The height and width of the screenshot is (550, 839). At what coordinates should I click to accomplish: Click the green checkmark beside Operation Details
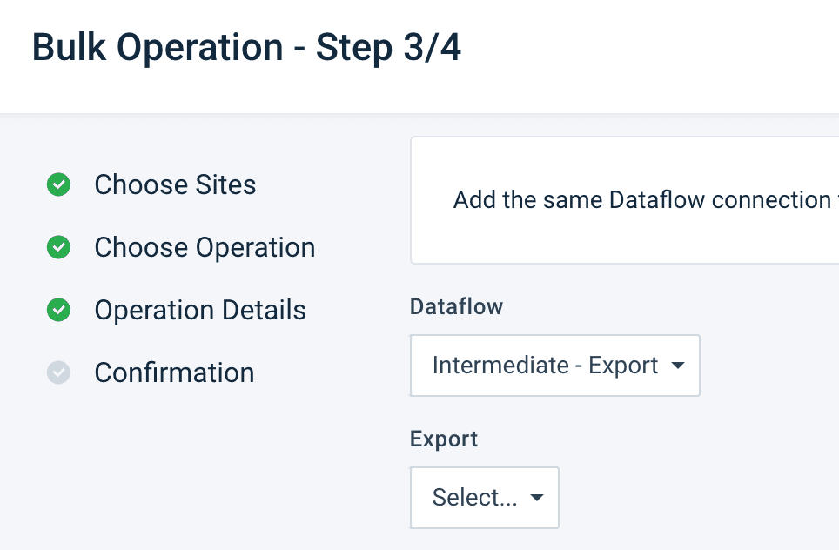click(x=58, y=311)
